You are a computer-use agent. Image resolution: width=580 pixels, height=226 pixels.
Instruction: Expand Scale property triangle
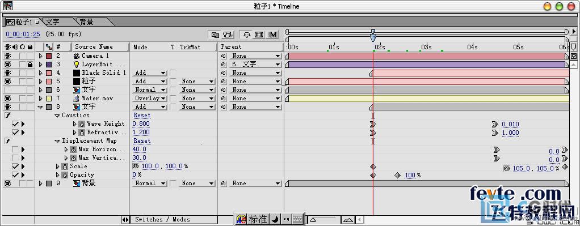pos(58,167)
